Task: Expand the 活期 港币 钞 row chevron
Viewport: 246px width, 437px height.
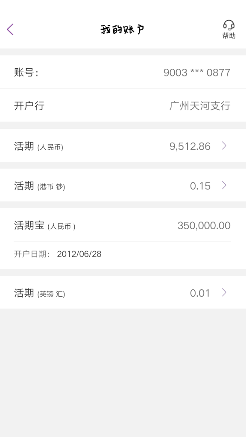Action: pos(224,185)
